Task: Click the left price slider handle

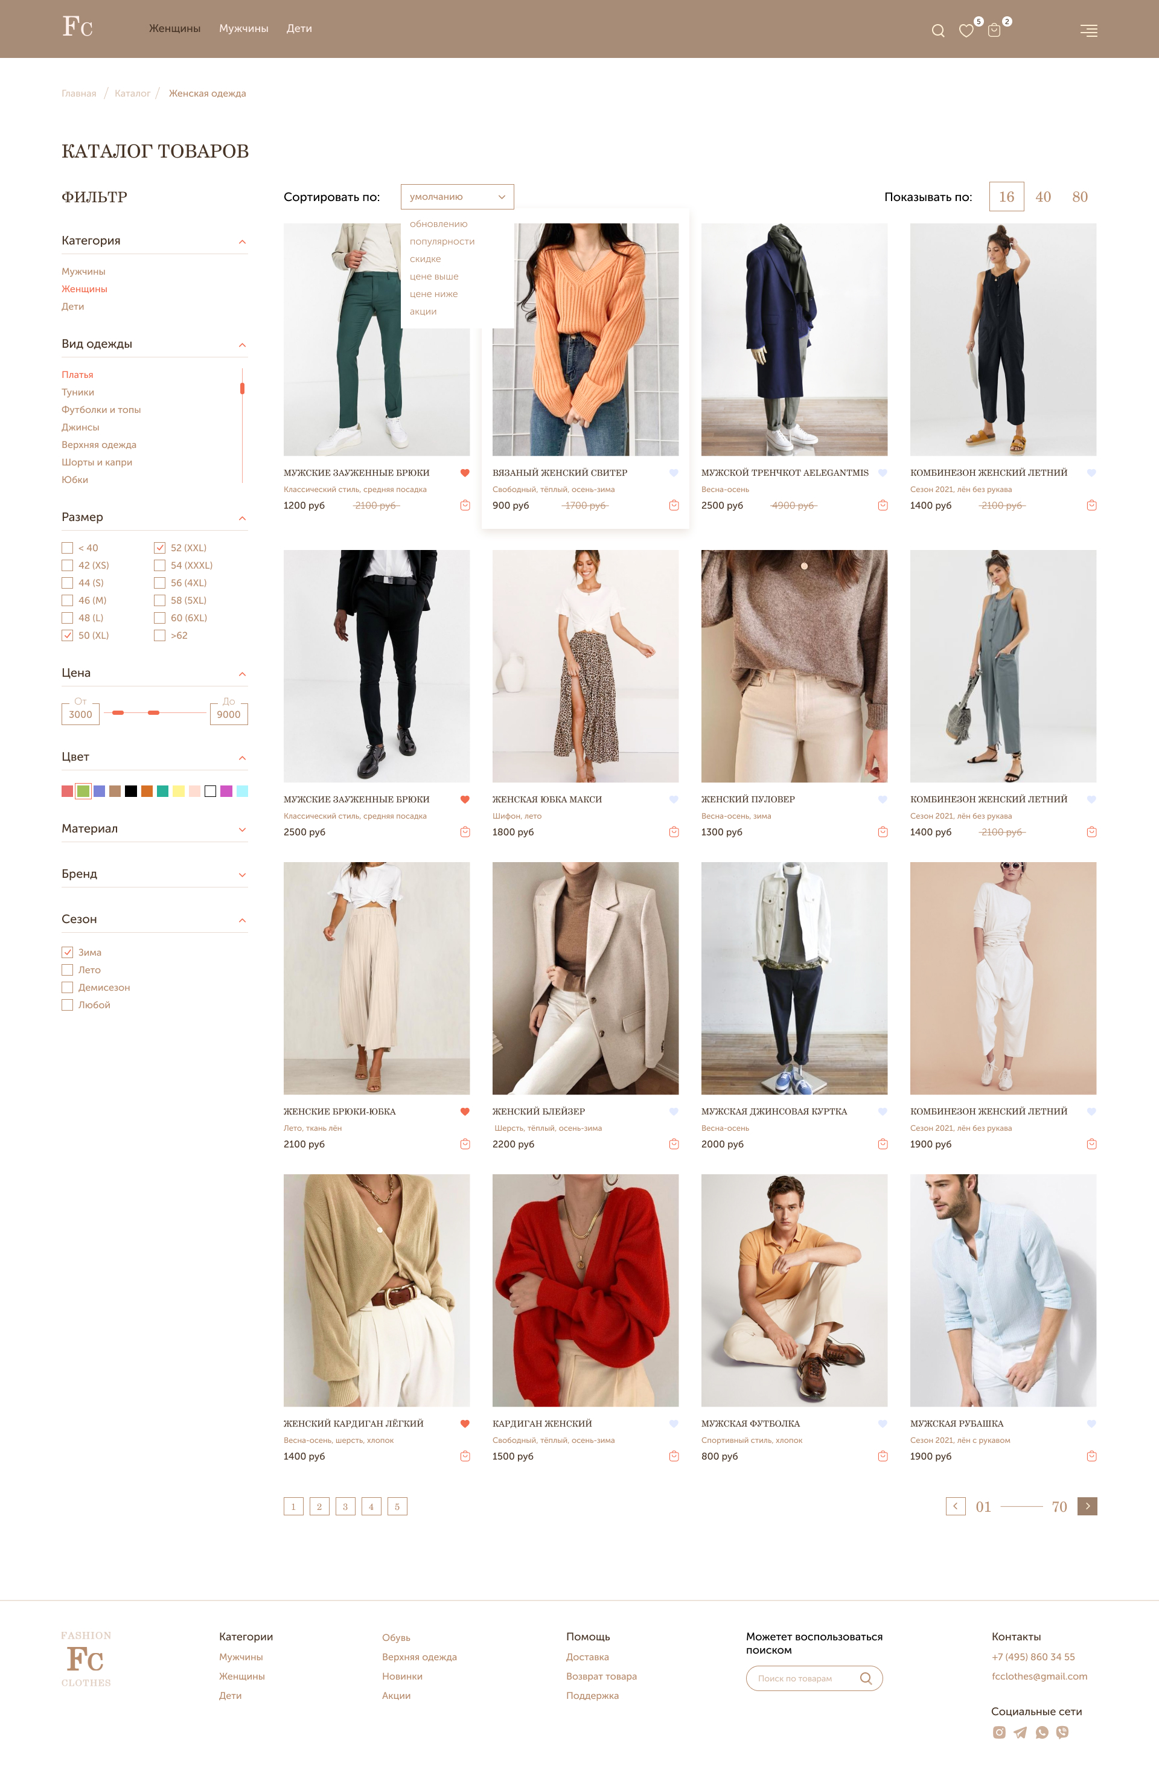Action: click(x=118, y=712)
